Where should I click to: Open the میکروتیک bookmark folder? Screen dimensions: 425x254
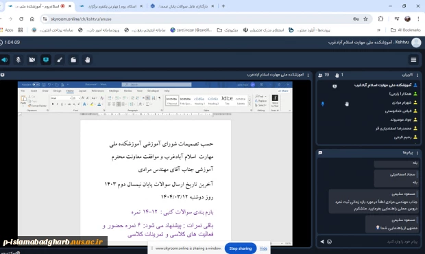[x=228, y=30]
